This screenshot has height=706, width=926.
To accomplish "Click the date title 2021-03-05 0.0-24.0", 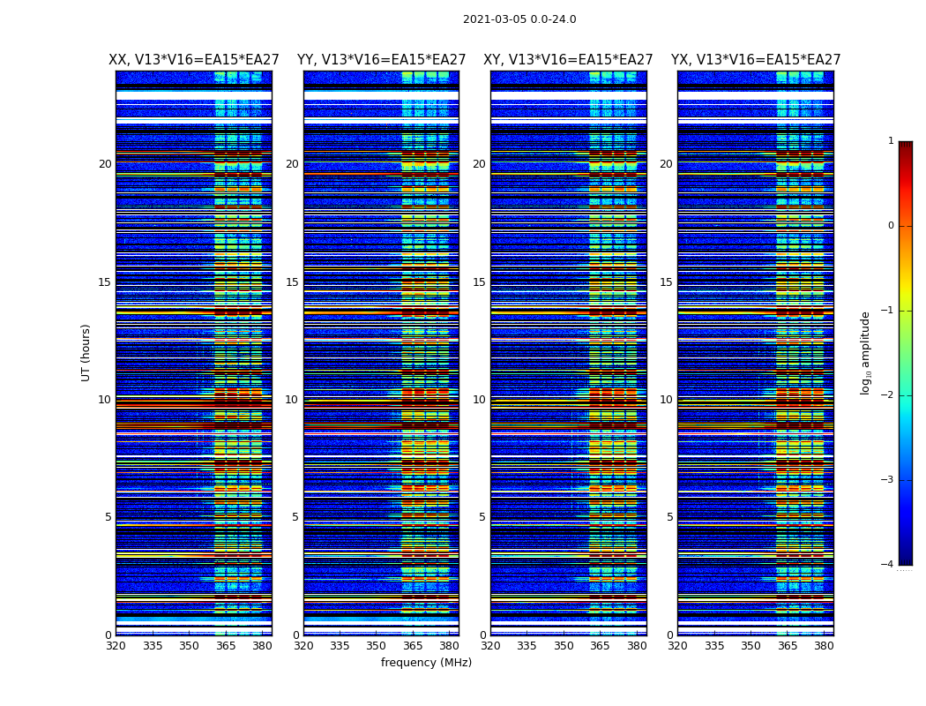I will [x=519, y=19].
